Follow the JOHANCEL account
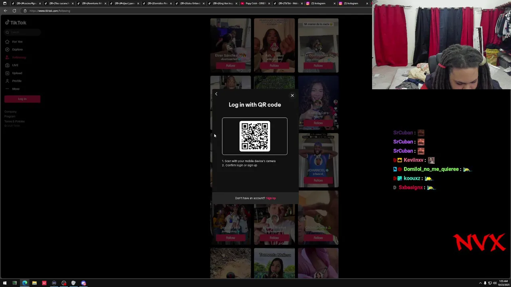This screenshot has height=287, width=511. (318, 181)
